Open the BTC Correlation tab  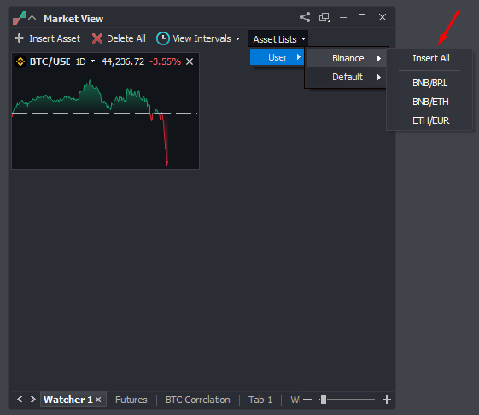pyautogui.click(x=197, y=400)
